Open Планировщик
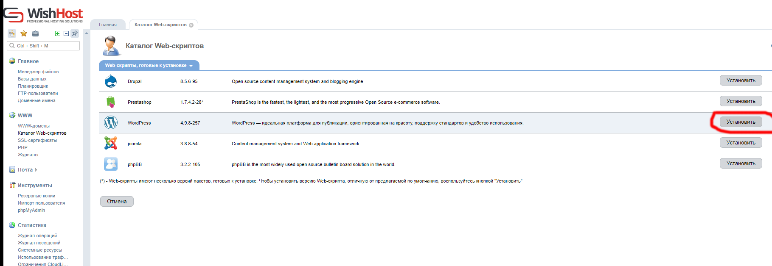This screenshot has width=772, height=266. pyautogui.click(x=33, y=86)
